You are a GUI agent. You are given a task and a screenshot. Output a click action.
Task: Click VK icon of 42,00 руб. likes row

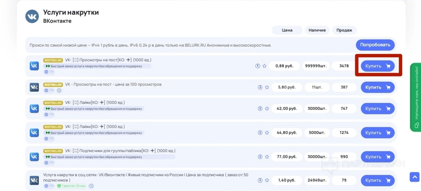coord(34,109)
